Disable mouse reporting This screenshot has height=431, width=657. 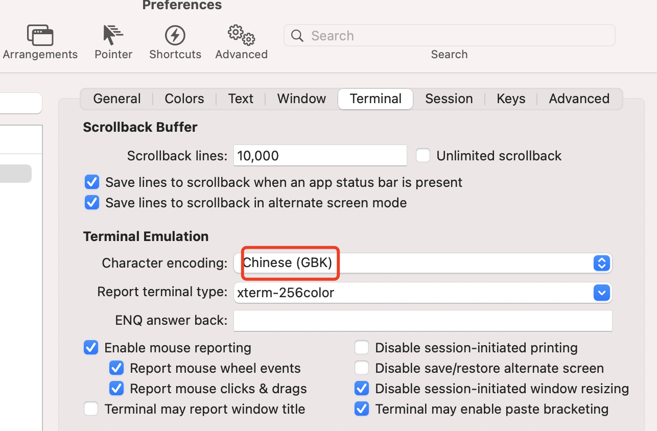90,347
